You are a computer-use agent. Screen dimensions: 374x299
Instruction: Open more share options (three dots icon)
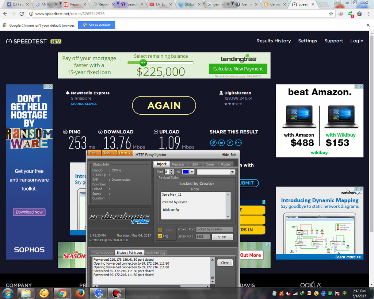(x=238, y=143)
